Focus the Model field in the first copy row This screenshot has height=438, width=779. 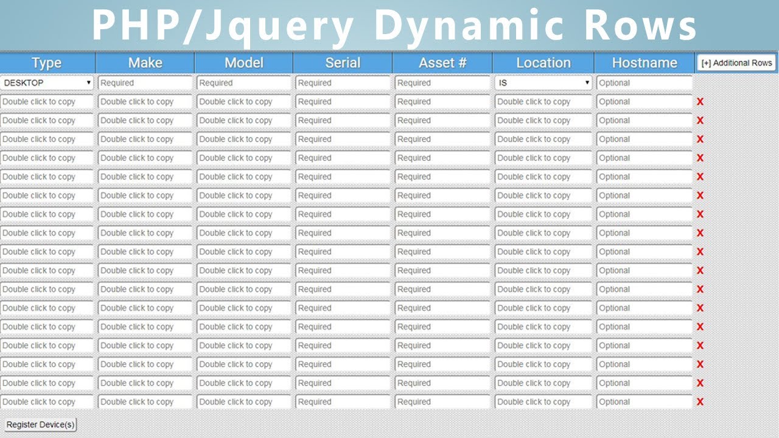coord(243,102)
